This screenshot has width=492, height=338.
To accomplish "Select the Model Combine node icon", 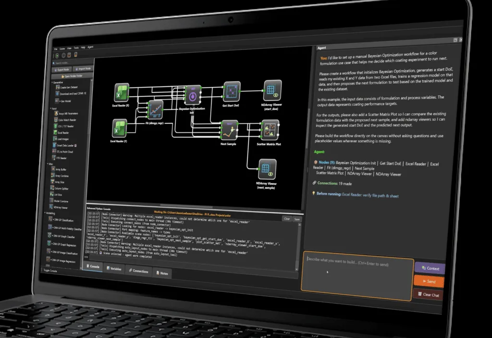I will pyautogui.click(x=51, y=200).
